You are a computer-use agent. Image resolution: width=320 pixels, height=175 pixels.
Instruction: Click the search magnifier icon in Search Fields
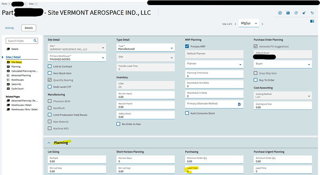pos(35,41)
